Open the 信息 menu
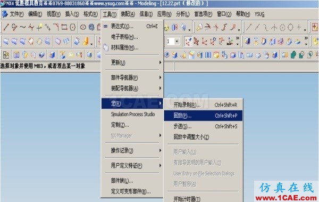 [146, 14]
